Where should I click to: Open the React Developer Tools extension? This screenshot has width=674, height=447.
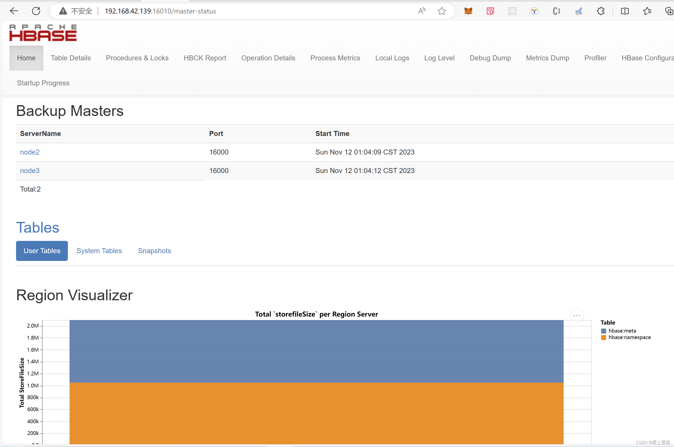pos(512,11)
